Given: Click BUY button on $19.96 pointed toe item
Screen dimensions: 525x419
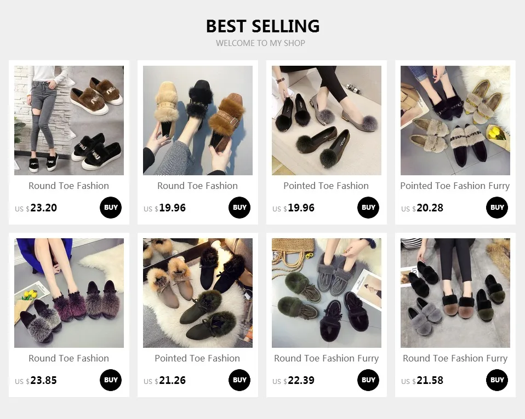Looking at the screenshot, I should 368,208.
